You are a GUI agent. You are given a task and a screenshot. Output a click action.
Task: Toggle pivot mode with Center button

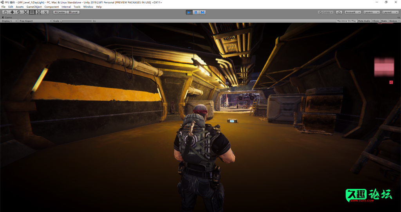pos(60,12)
